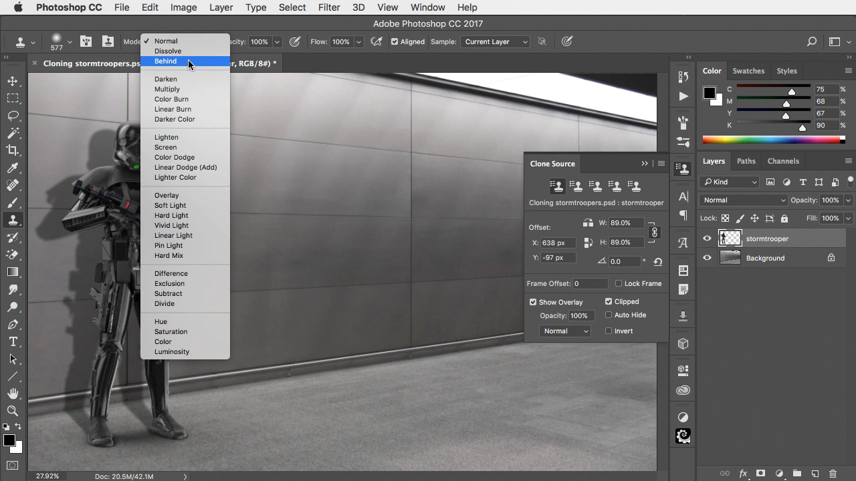Enable the Lock Frame checkbox
The height and width of the screenshot is (481, 856).
click(x=619, y=283)
